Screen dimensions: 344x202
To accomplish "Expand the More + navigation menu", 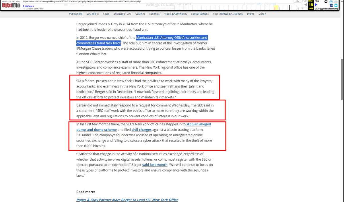I will [262, 14].
